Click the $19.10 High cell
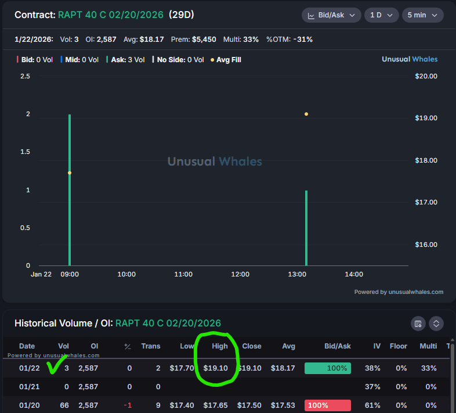This screenshot has height=413, width=456. [215, 368]
